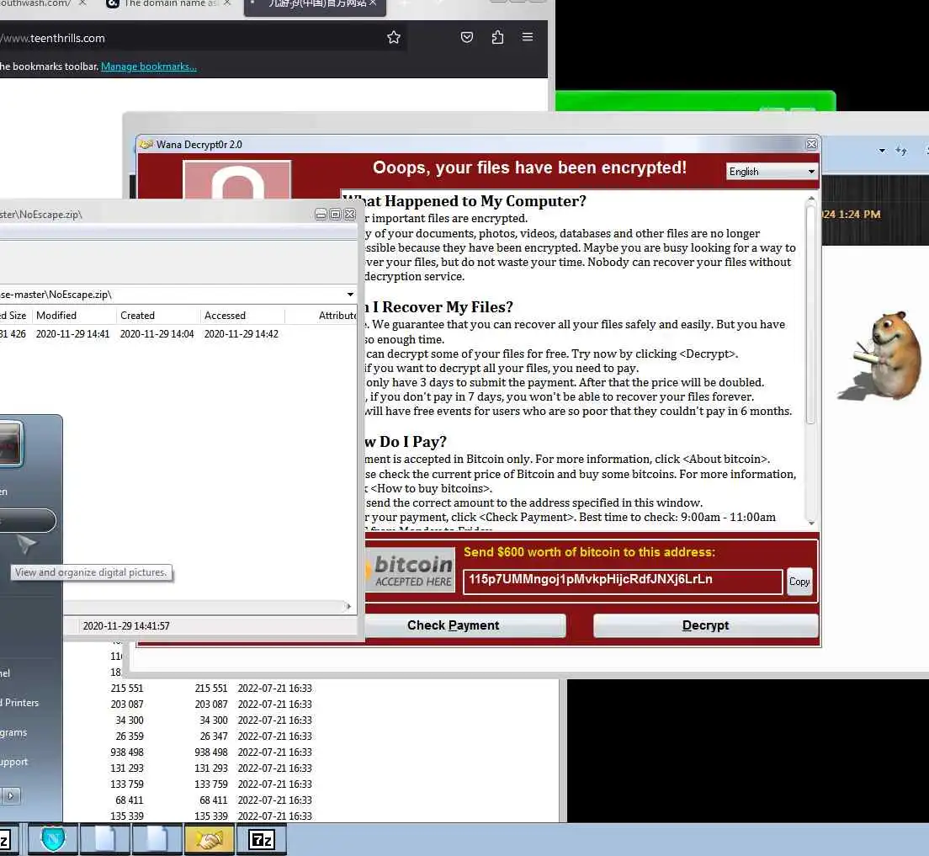Click right arrow of 7-Zip horizontal scrollbar
Image resolution: width=929 pixels, height=856 pixels.
[348, 606]
